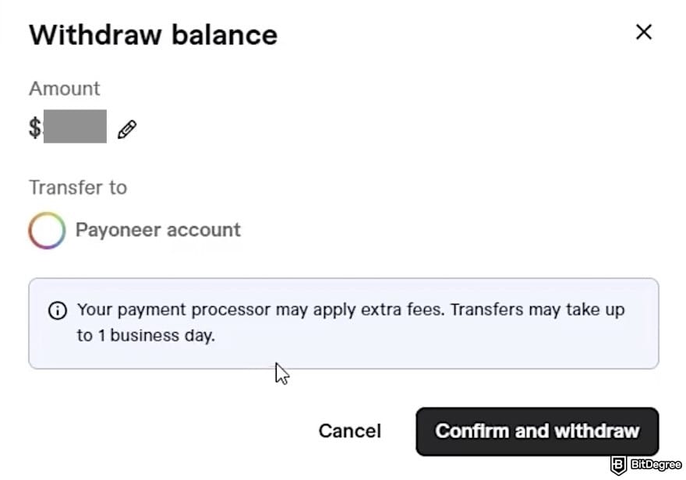Select the Payoneer account logo circle
This screenshot has height=480, width=686.
(46, 230)
